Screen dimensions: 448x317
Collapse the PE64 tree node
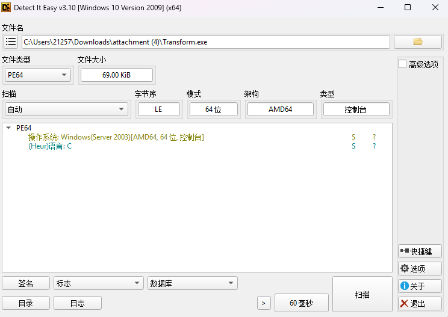click(x=8, y=128)
